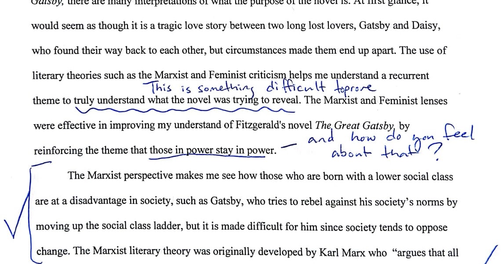
Task: Click the wavy blue underline beneath 'truly understand'
Action: (x=184, y=110)
